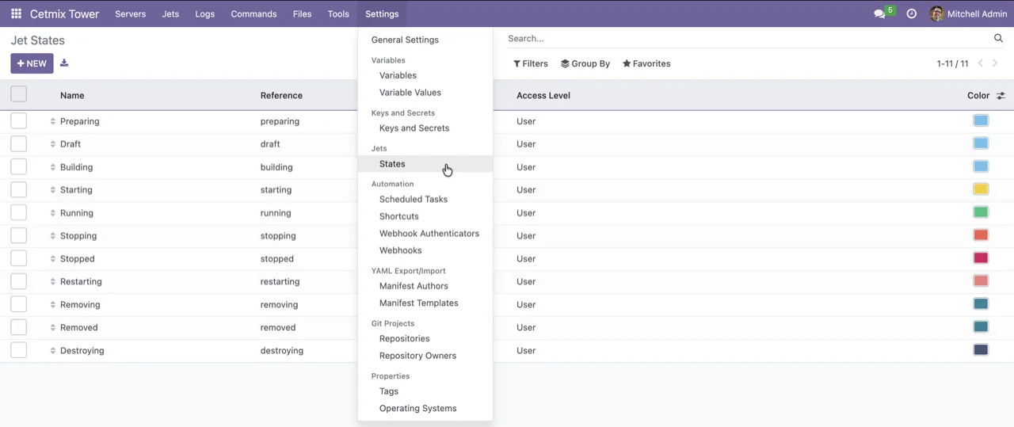This screenshot has height=427, width=1014.
Task: Open column adjust settings icon beside Color
Action: (x=1001, y=96)
